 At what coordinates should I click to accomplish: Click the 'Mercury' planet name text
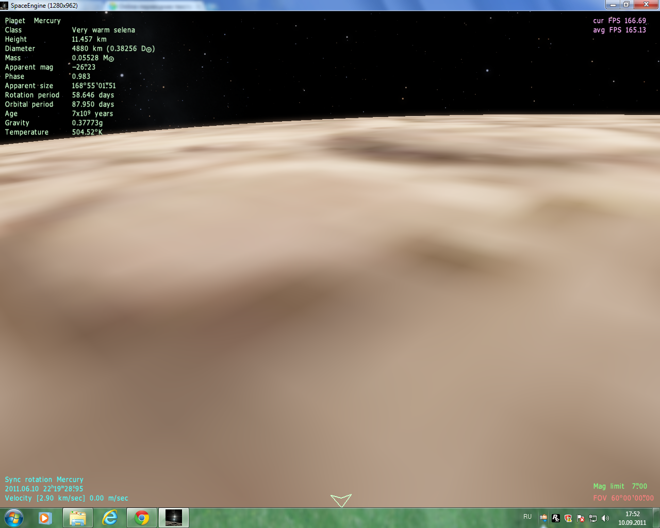coord(47,21)
